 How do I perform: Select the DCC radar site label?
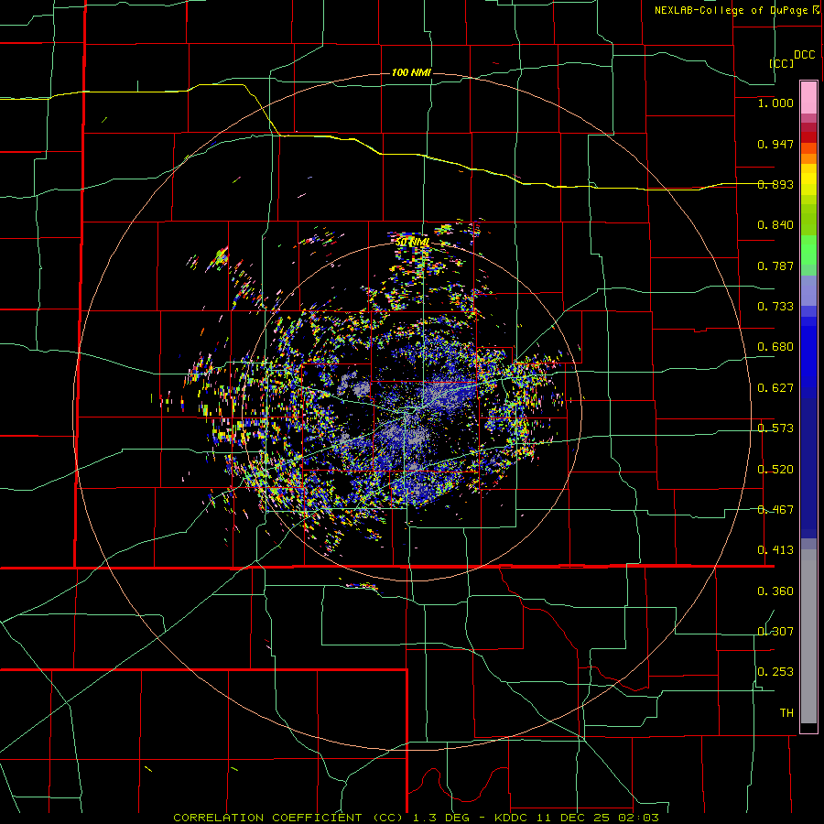pyautogui.click(x=804, y=55)
